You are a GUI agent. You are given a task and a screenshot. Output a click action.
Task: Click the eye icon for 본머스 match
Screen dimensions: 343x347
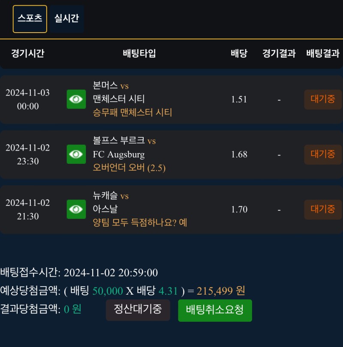(76, 99)
